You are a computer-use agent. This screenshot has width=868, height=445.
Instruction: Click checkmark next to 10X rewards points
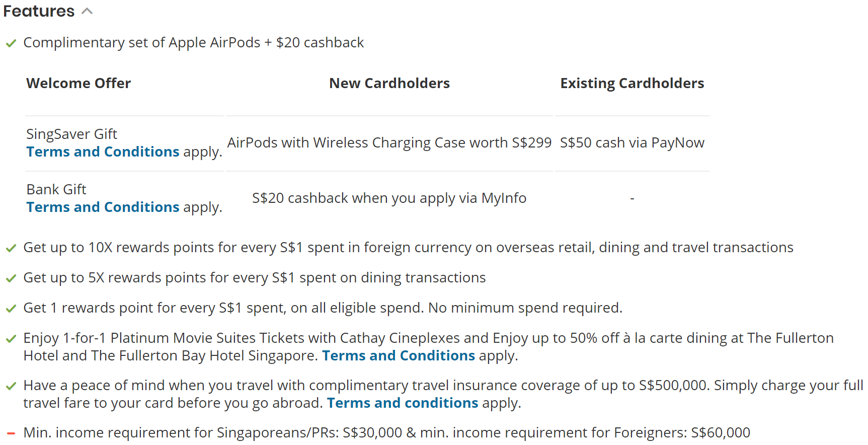pos(11,248)
